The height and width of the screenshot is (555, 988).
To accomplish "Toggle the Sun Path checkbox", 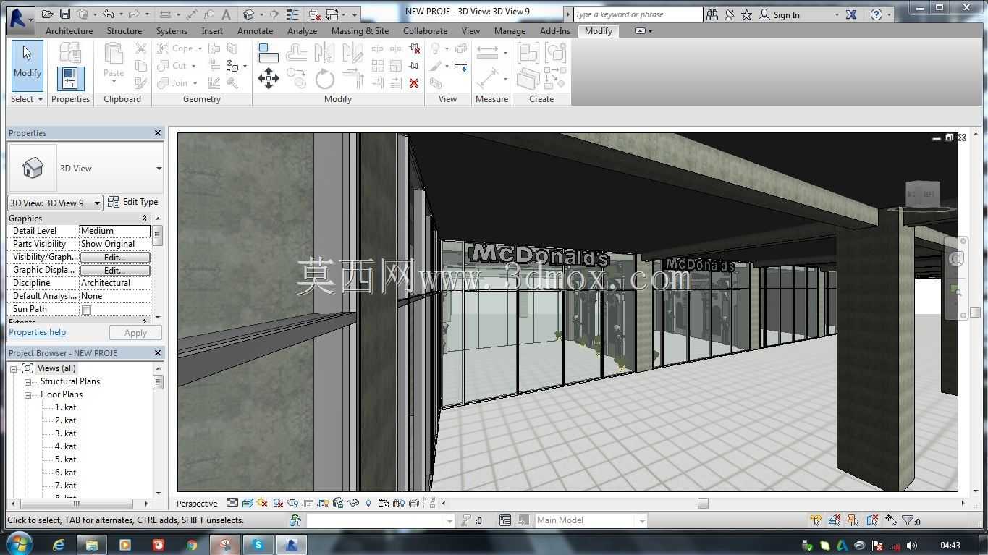I will pyautogui.click(x=87, y=310).
